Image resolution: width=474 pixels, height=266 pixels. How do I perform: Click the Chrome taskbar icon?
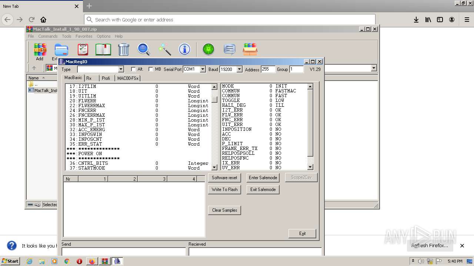click(67, 261)
